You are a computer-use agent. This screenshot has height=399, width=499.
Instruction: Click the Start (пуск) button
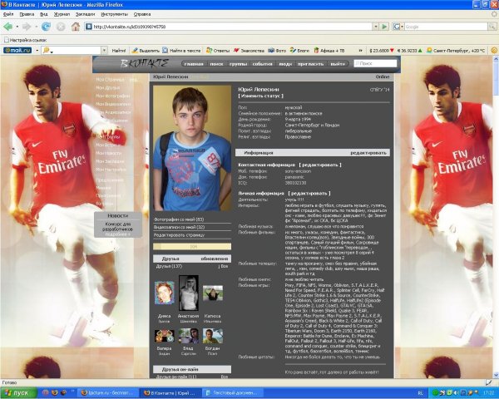click(18, 393)
